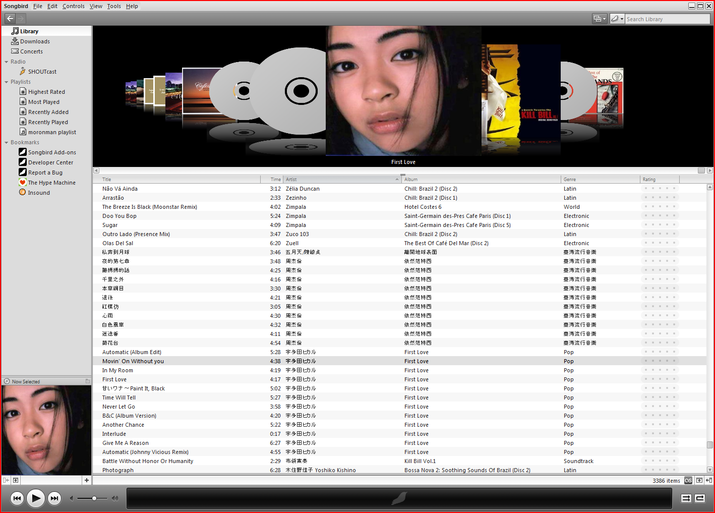This screenshot has height=513, width=715.
Task: Click the cover flow scroll right arrow
Action: [x=710, y=170]
